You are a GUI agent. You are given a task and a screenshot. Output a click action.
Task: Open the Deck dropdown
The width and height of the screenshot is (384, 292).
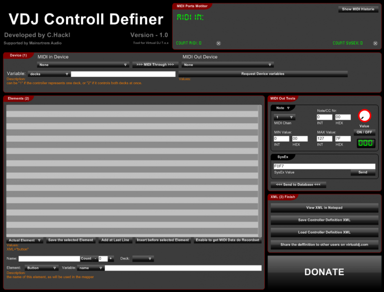[143, 258]
